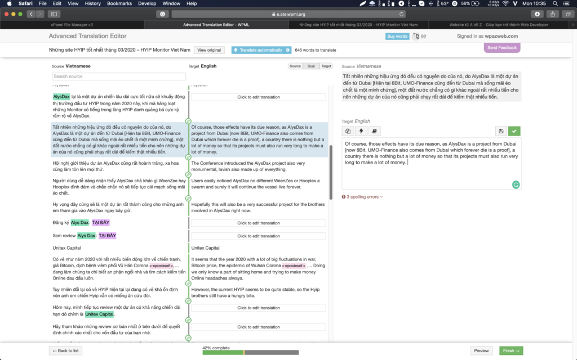Open the glossary book icon
This screenshot has width=577, height=360.
tap(374, 131)
